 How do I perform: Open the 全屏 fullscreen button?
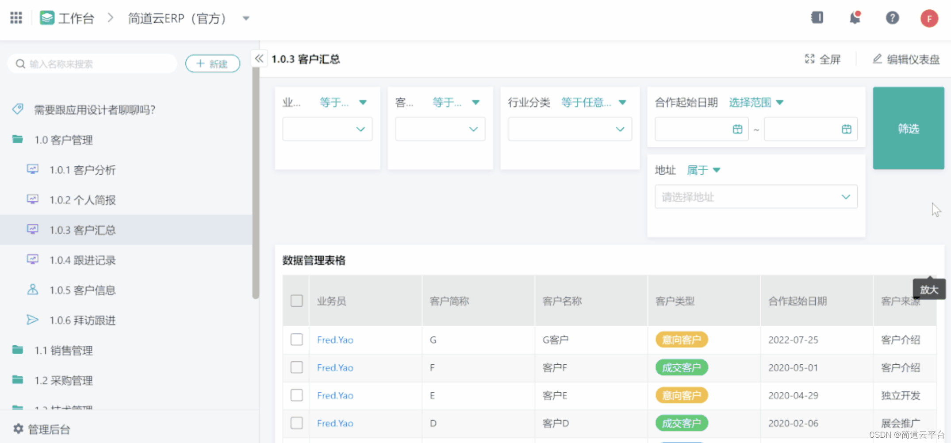pyautogui.click(x=823, y=59)
